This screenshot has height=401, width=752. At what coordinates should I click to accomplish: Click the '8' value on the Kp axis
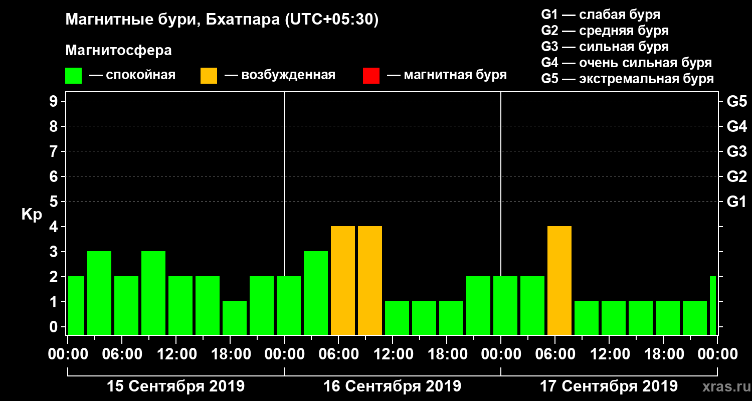click(x=55, y=126)
